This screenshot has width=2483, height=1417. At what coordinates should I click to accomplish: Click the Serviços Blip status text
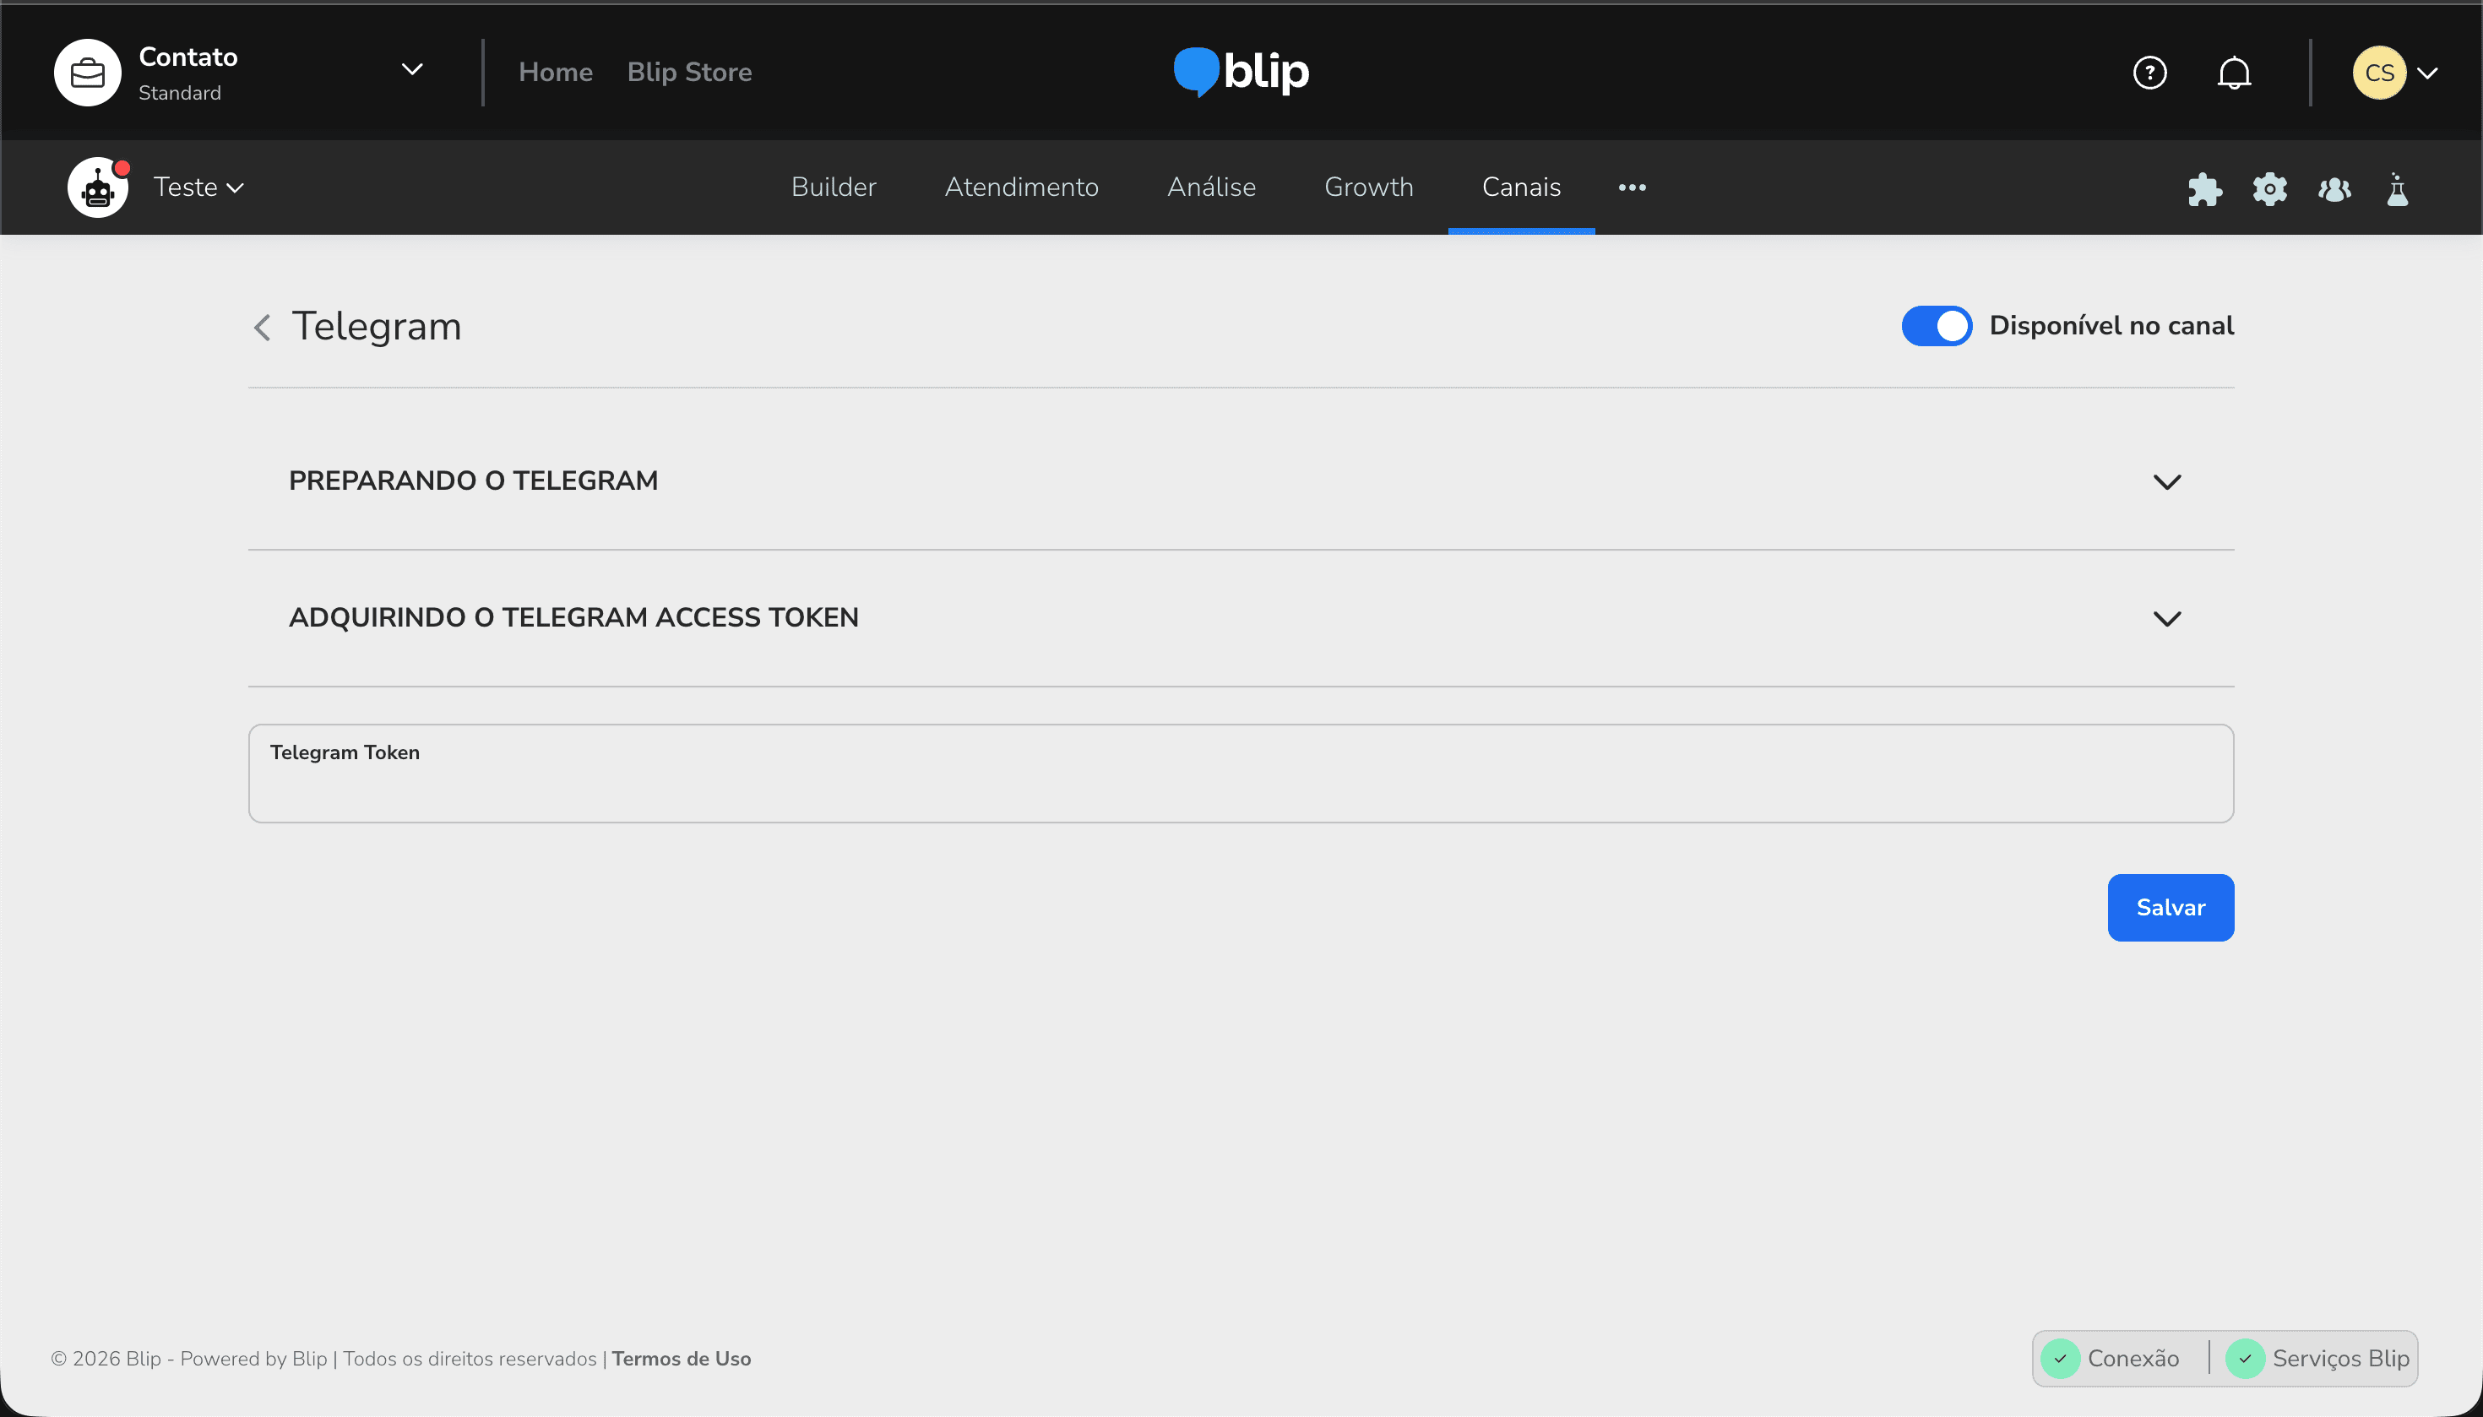[x=2341, y=1359]
